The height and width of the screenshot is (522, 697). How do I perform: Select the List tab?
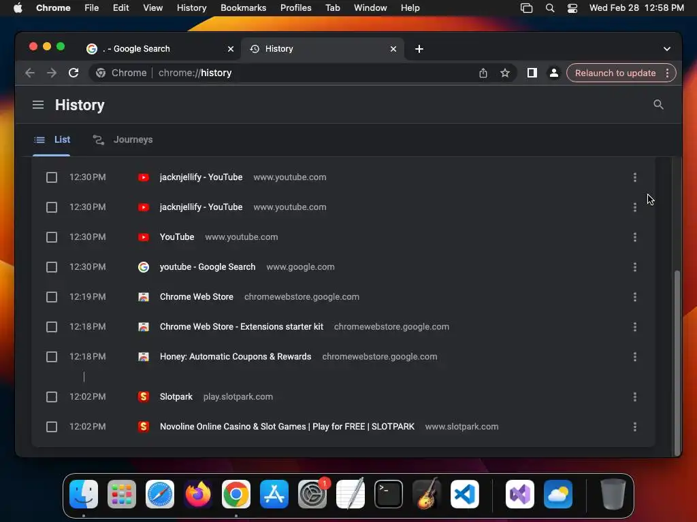coord(52,140)
